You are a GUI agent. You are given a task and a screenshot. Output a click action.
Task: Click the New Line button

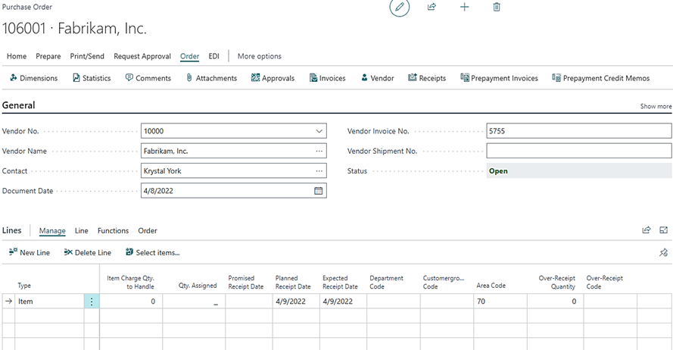pyautogui.click(x=30, y=252)
